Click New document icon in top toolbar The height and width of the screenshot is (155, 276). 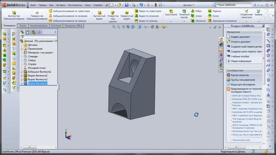pyautogui.click(x=112, y=5)
